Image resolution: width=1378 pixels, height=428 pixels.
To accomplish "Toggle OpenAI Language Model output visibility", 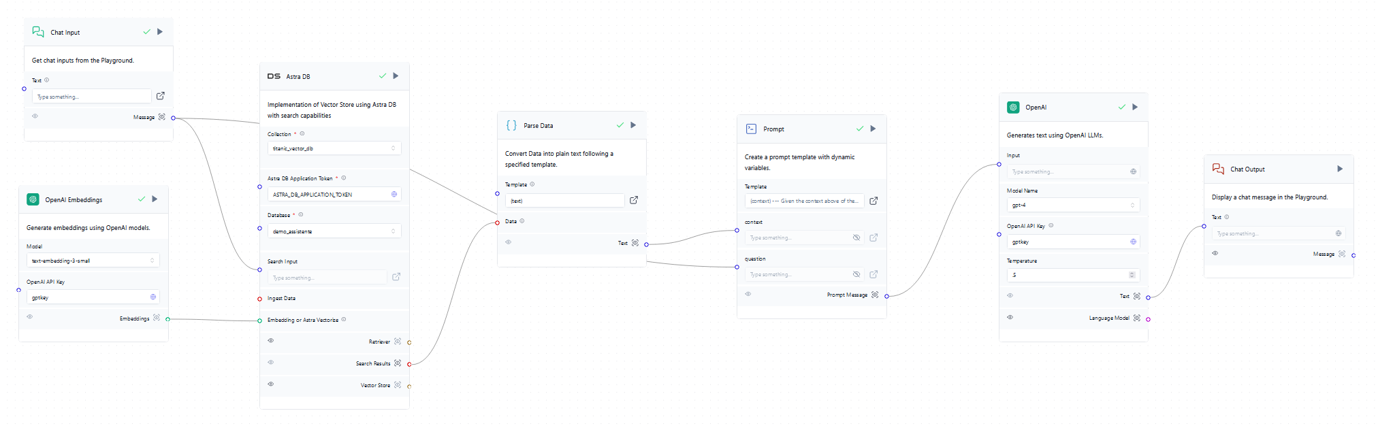I will pos(1010,317).
